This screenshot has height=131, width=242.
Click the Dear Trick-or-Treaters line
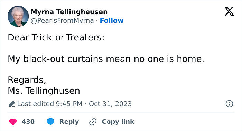click(56, 37)
